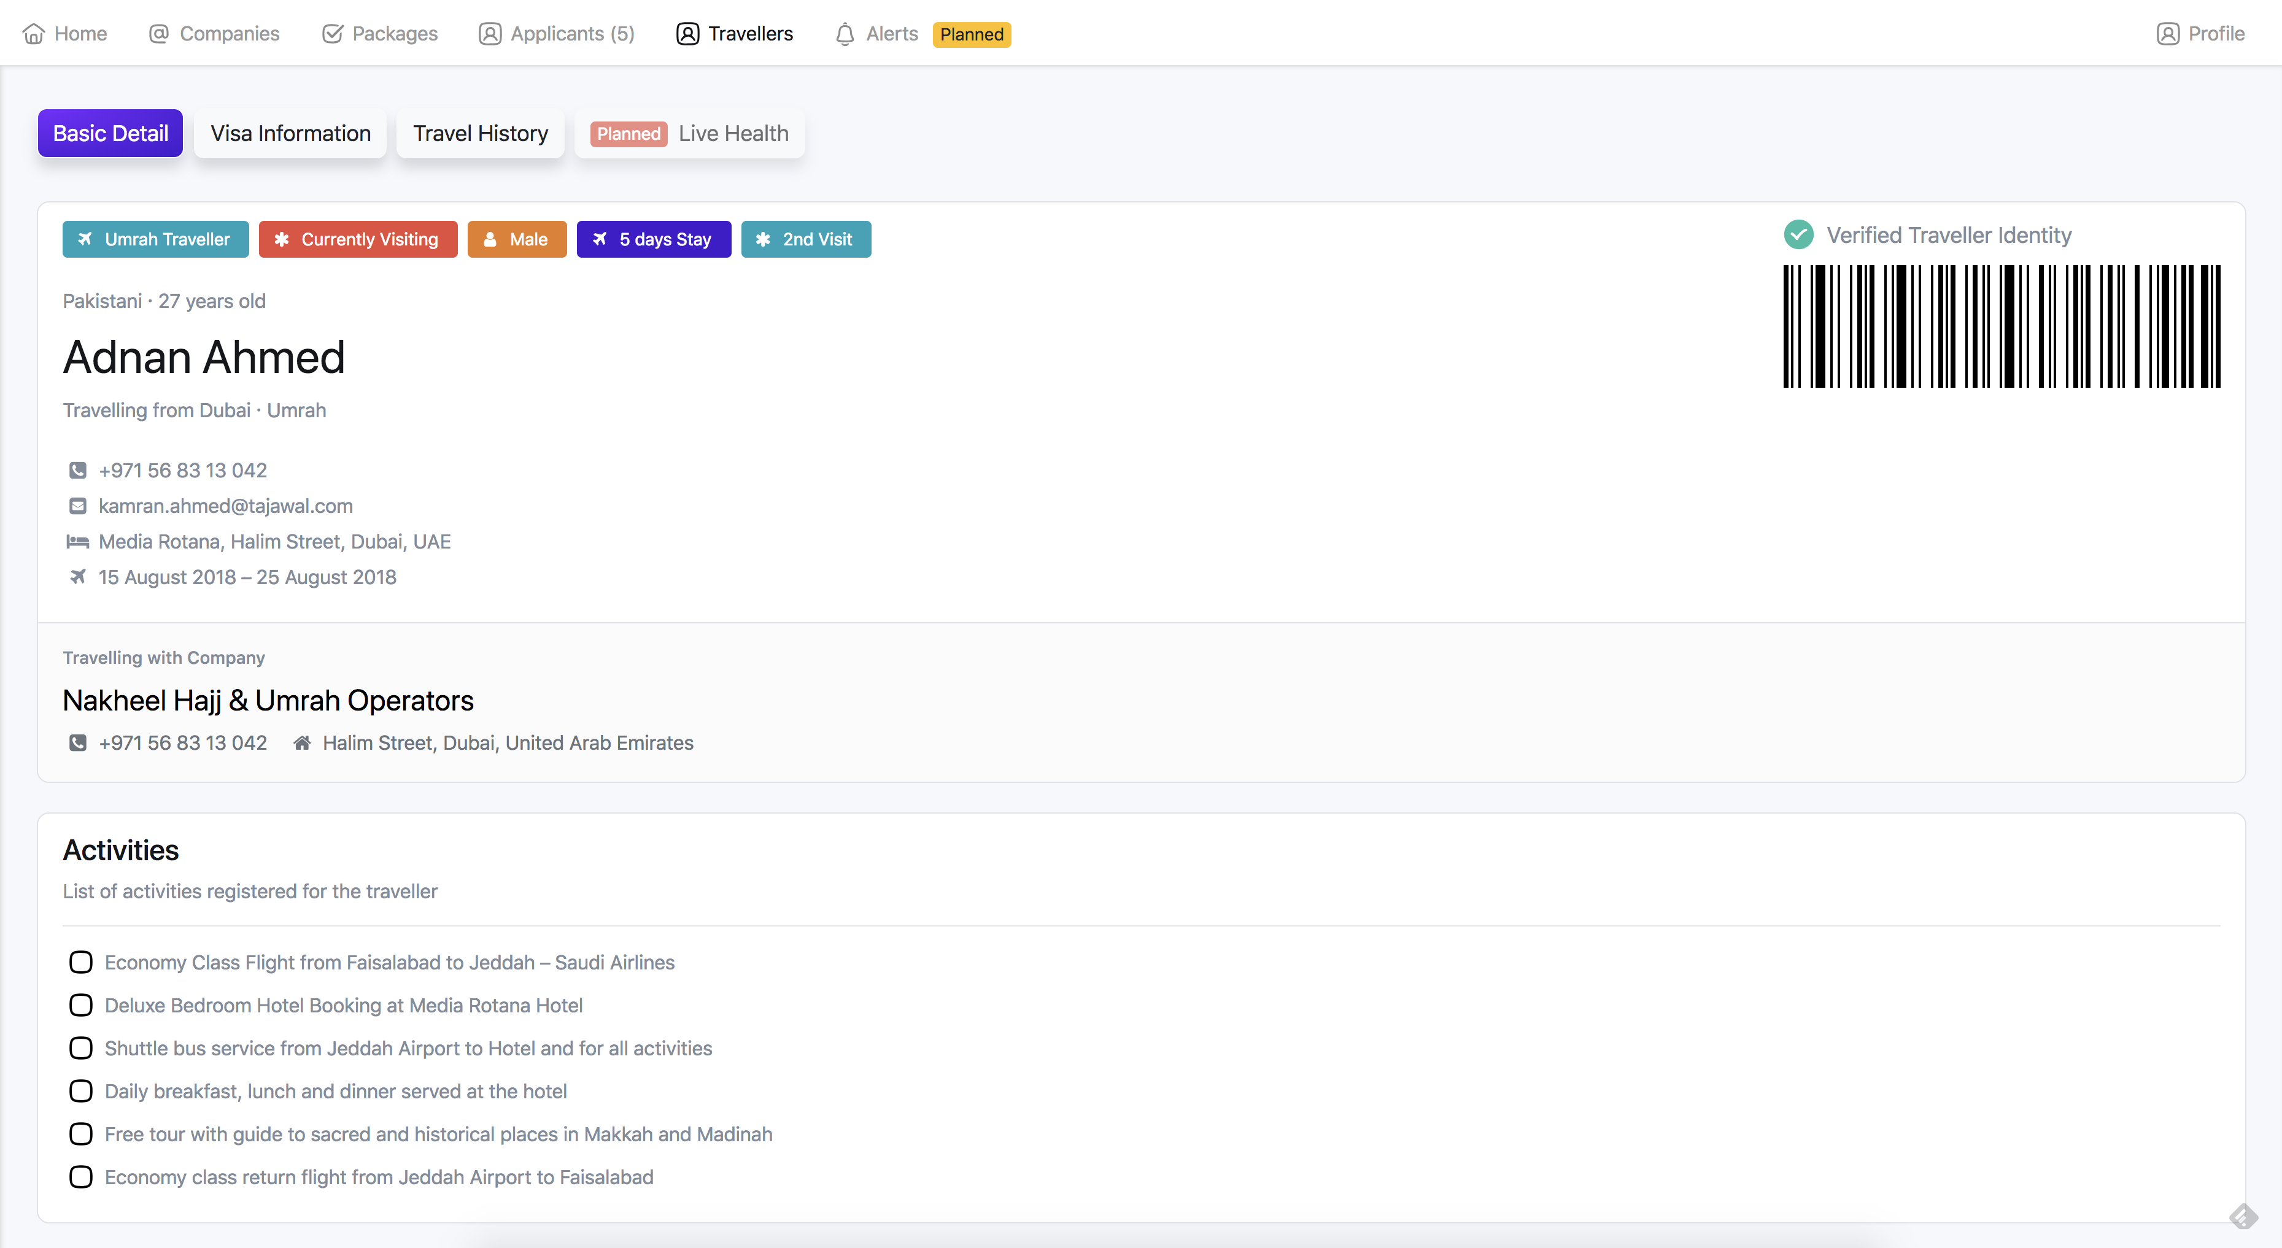Click the bed icon beside Media Rotana
Image resolution: width=2282 pixels, height=1248 pixels.
tap(78, 541)
